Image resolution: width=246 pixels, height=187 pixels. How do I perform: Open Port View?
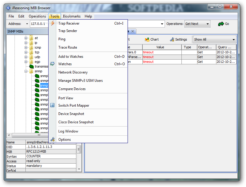[88, 98]
